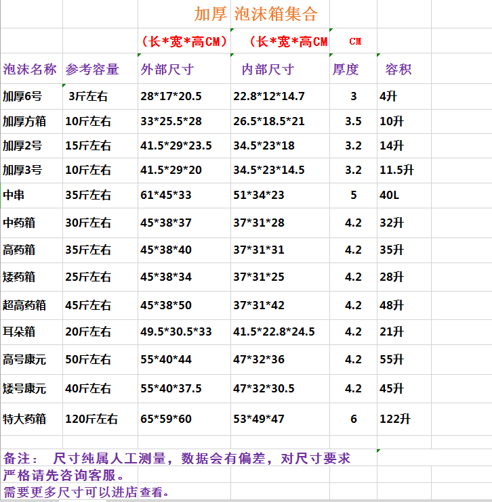Viewport: 492px width, 502px height.
Task: Select outer size cell "33*25.5*28"
Action: tap(171, 122)
